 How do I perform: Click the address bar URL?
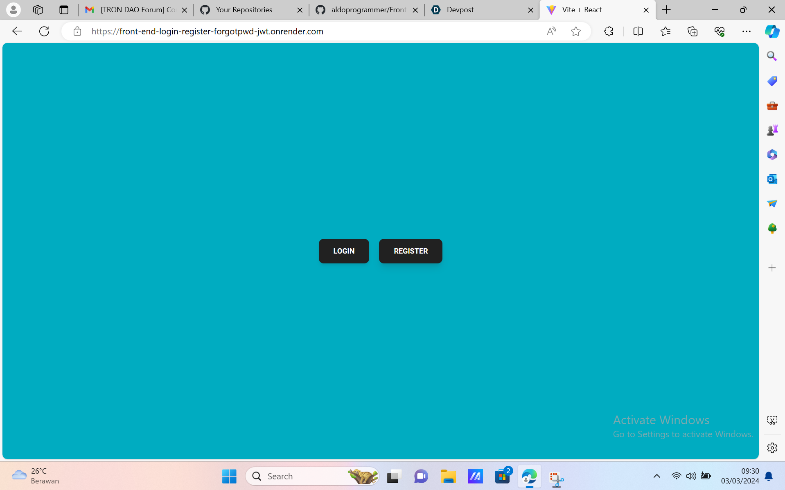[x=207, y=31]
